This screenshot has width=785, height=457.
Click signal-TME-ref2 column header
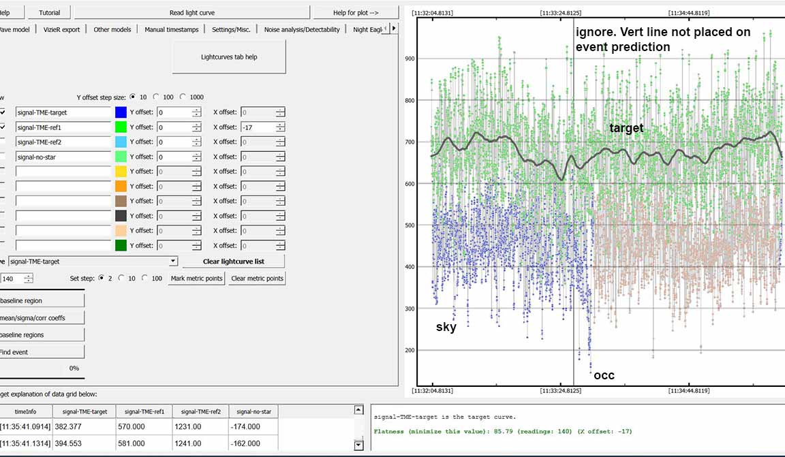201,411
